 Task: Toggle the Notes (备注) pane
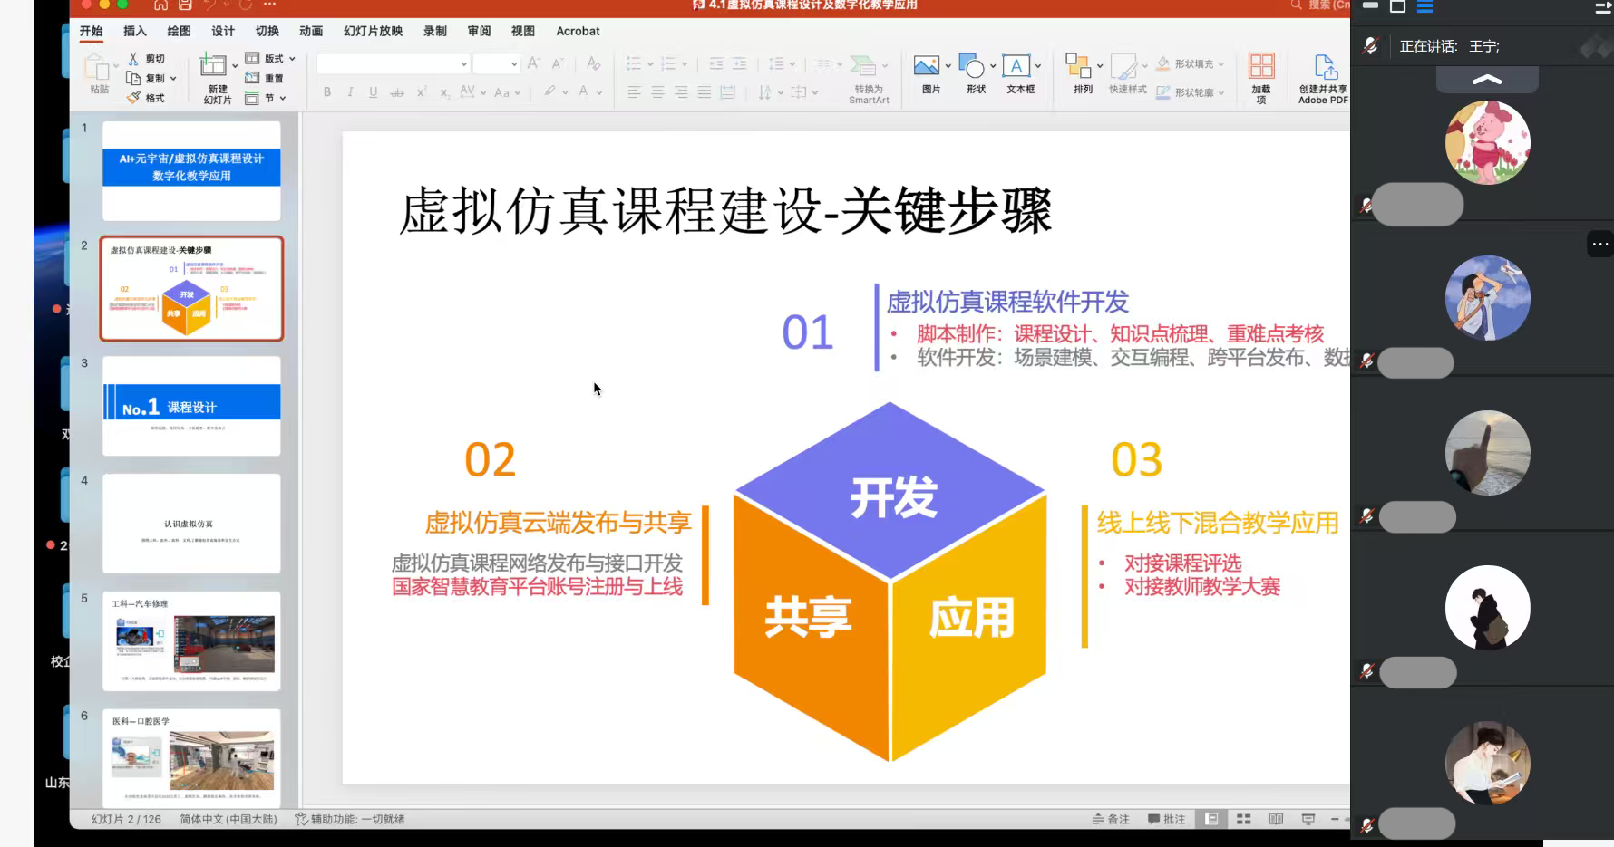coord(1111,819)
